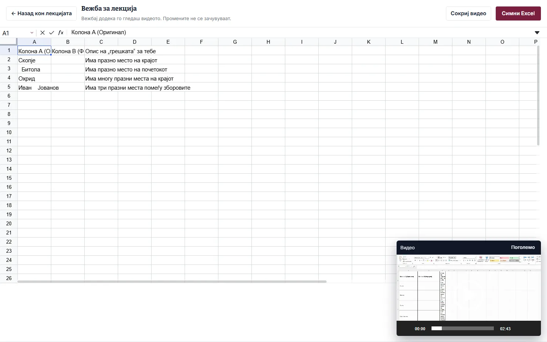Viewport: 547px width, 342px height.
Task: Select column A header
Action: click(x=34, y=42)
